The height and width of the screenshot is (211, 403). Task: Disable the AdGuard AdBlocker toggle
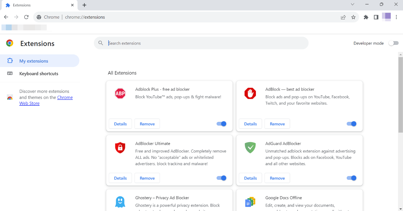(x=352, y=178)
